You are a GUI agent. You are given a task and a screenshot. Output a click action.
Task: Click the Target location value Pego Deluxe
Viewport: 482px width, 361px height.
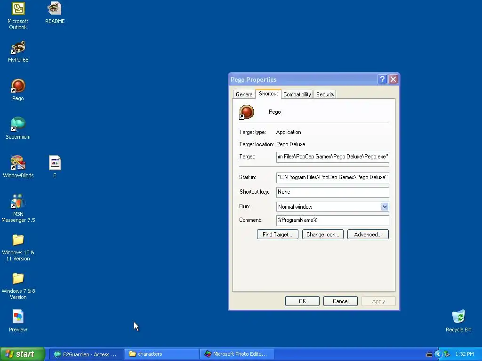click(x=291, y=144)
